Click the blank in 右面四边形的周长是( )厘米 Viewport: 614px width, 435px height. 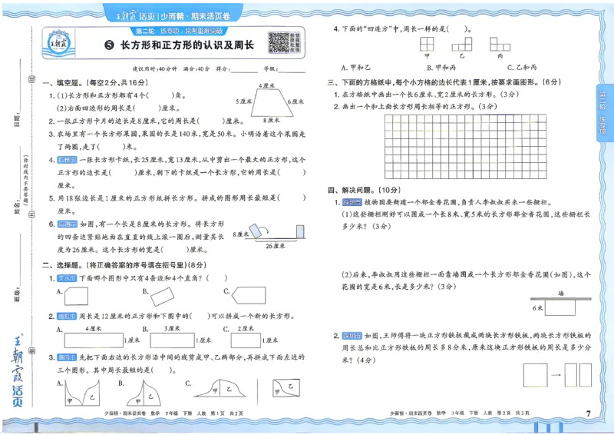[x=147, y=108]
